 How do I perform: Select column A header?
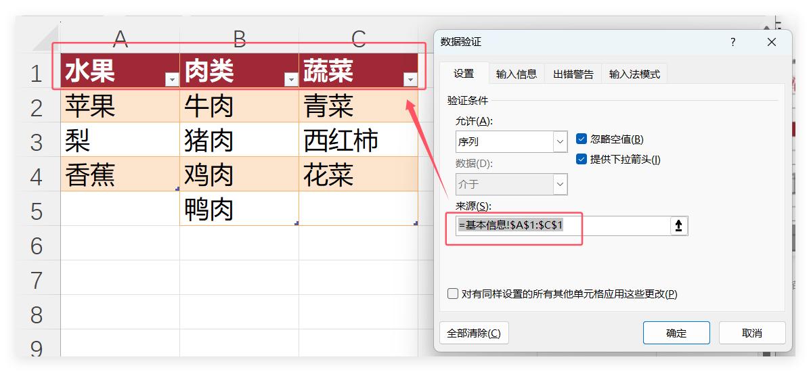[120, 39]
